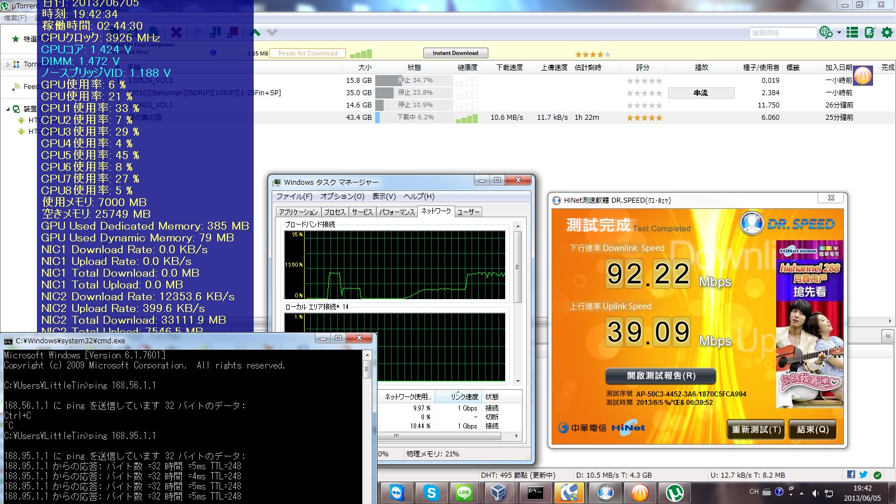Click Task Manager graph vertical scrollbar up arrow
Screen dimensions: 896x504
517,226
